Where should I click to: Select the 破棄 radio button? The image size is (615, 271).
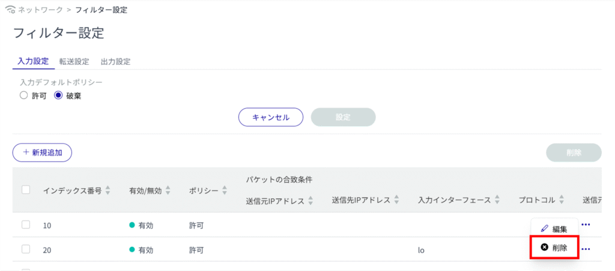tap(58, 95)
